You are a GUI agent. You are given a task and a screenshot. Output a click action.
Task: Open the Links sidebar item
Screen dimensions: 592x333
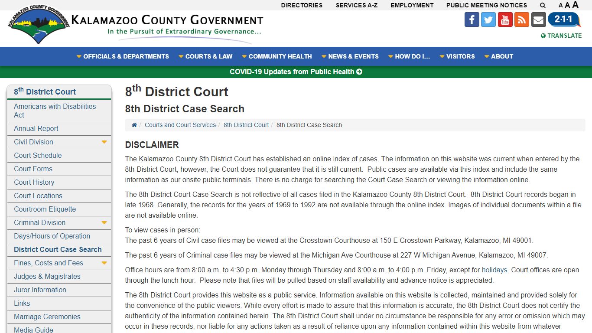point(22,304)
